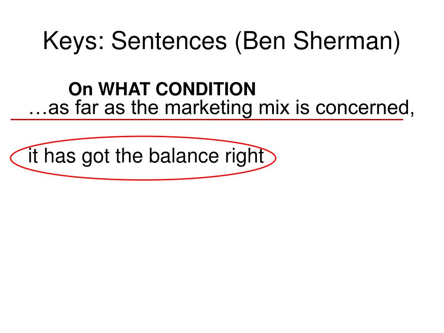Click the word 'Keys:' in the title

click(x=74, y=41)
